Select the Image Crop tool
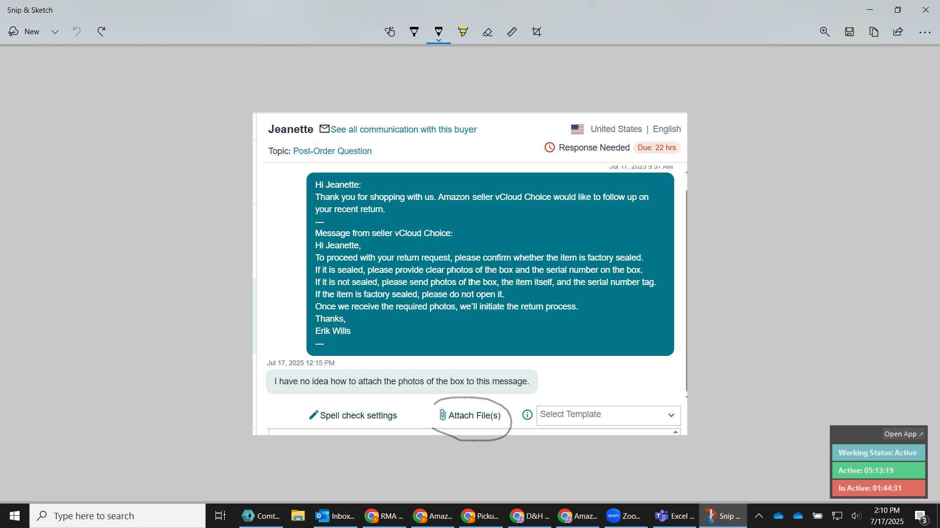The width and height of the screenshot is (940, 528). [x=537, y=32]
